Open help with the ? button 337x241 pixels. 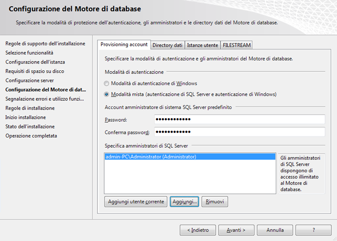pos(314,230)
